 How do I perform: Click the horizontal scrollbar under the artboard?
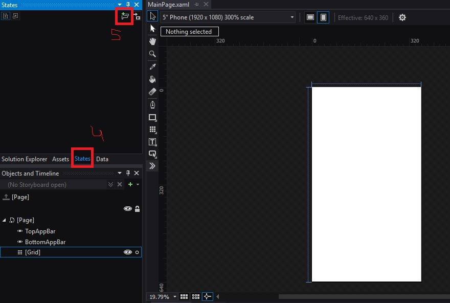click(364, 296)
